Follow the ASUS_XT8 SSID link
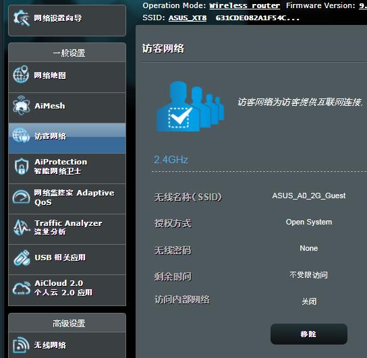Image resolution: width=367 pixels, height=358 pixels. tap(188, 18)
